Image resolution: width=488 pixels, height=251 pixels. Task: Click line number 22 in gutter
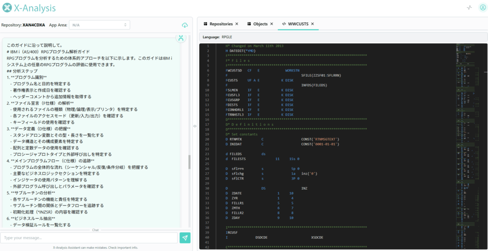click(x=207, y=149)
